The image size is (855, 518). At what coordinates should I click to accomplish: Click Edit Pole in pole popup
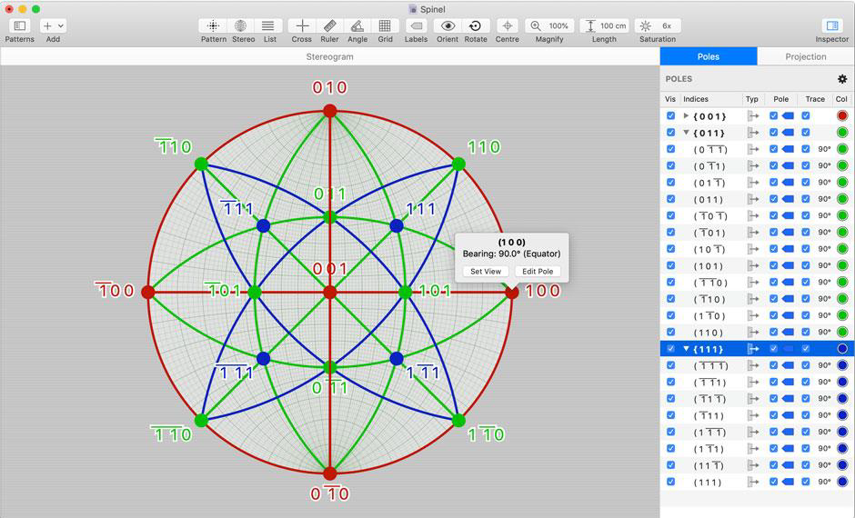pyautogui.click(x=538, y=271)
